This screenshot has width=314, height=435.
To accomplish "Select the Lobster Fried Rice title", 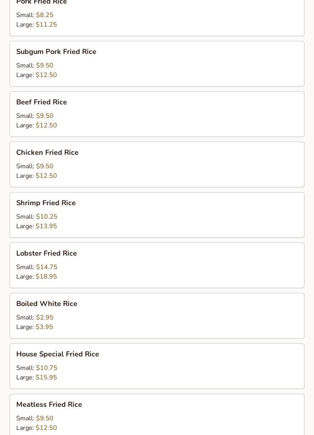I will click(46, 253).
